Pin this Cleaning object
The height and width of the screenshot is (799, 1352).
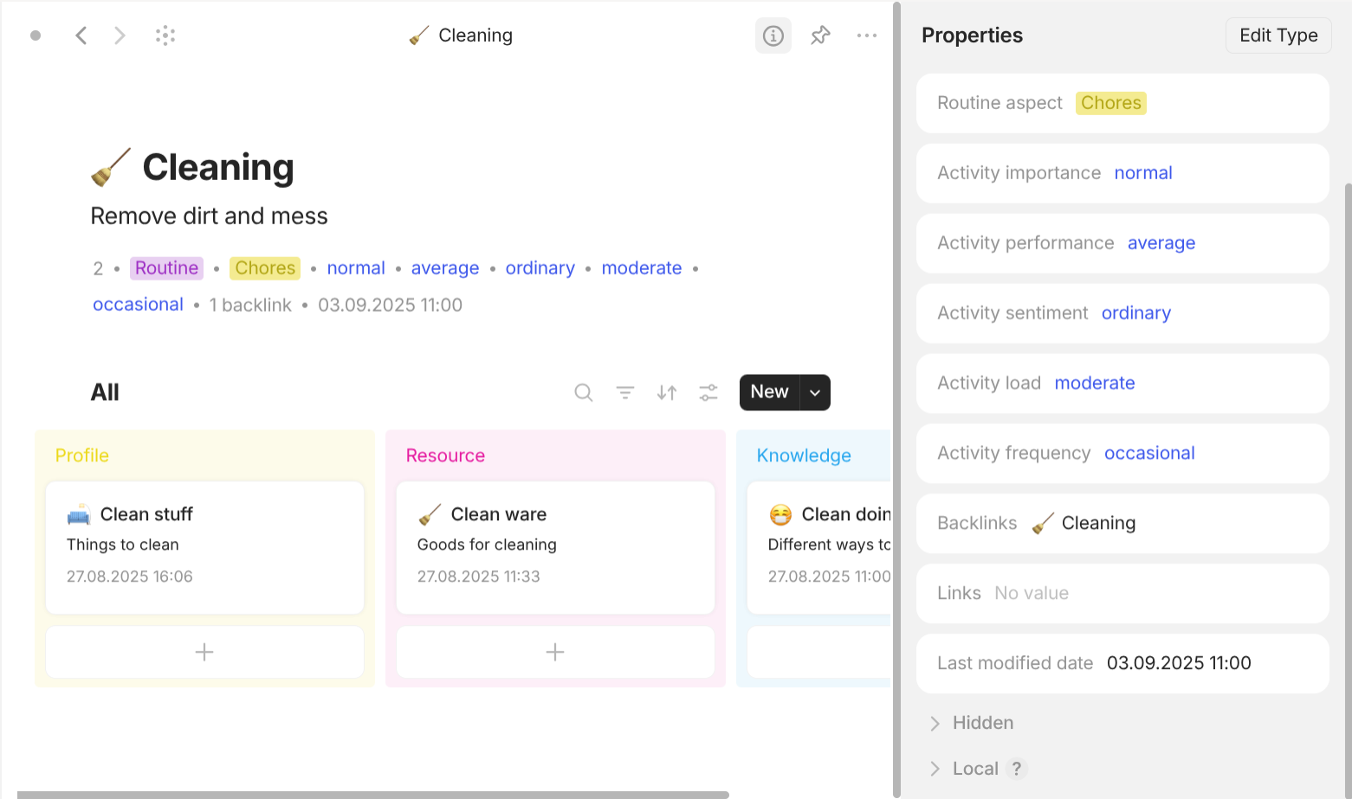820,35
